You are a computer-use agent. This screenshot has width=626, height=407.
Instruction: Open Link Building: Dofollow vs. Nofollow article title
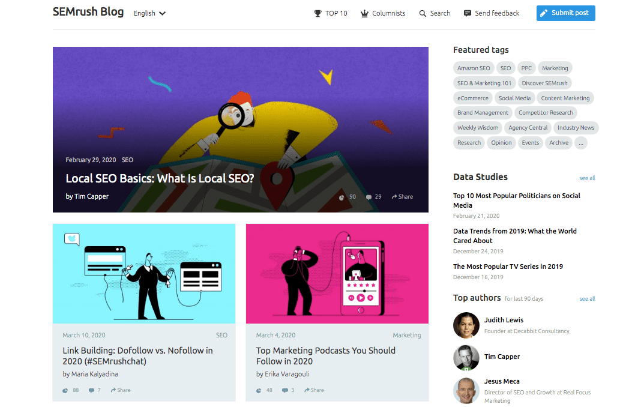137,356
